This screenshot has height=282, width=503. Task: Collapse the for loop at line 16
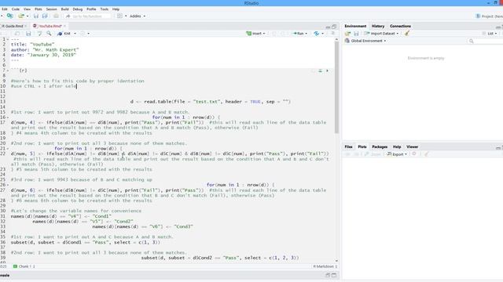pos(8,117)
